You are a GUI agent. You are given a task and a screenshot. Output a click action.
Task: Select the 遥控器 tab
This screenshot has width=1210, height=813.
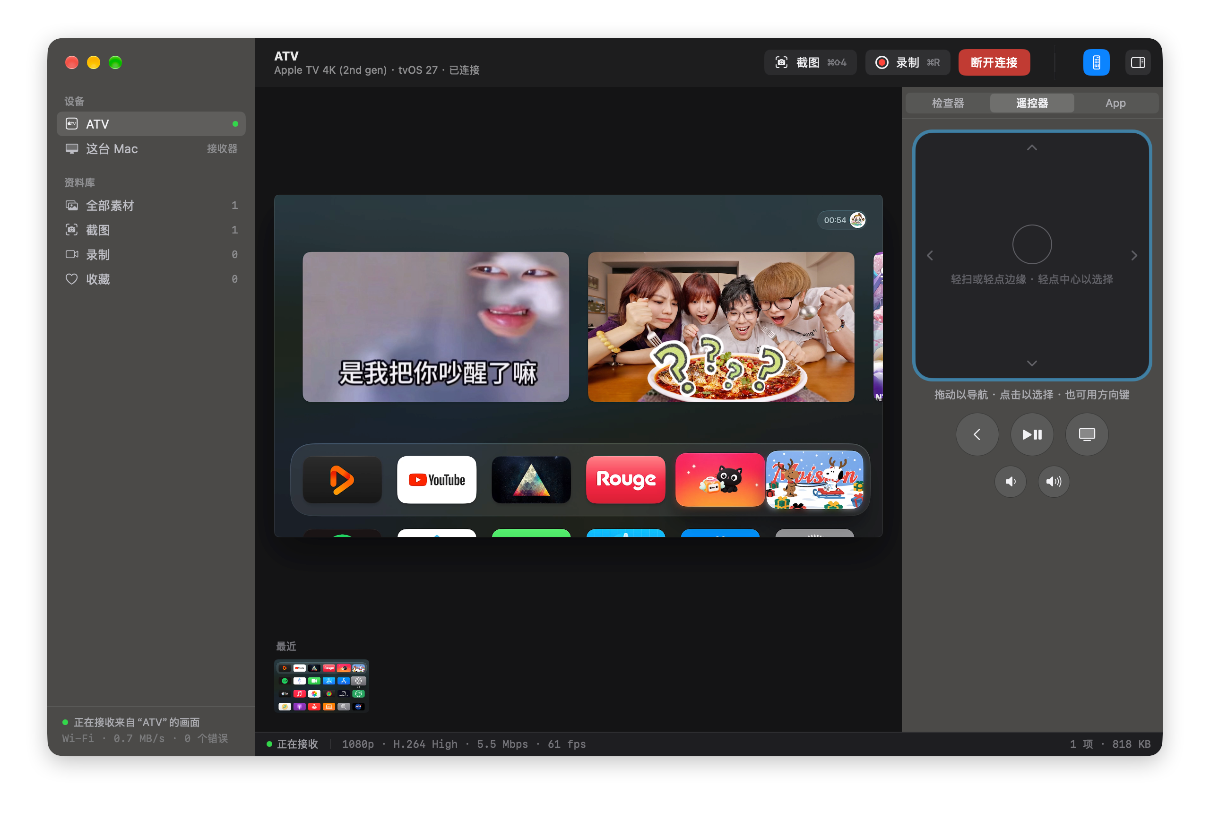pyautogui.click(x=1032, y=103)
